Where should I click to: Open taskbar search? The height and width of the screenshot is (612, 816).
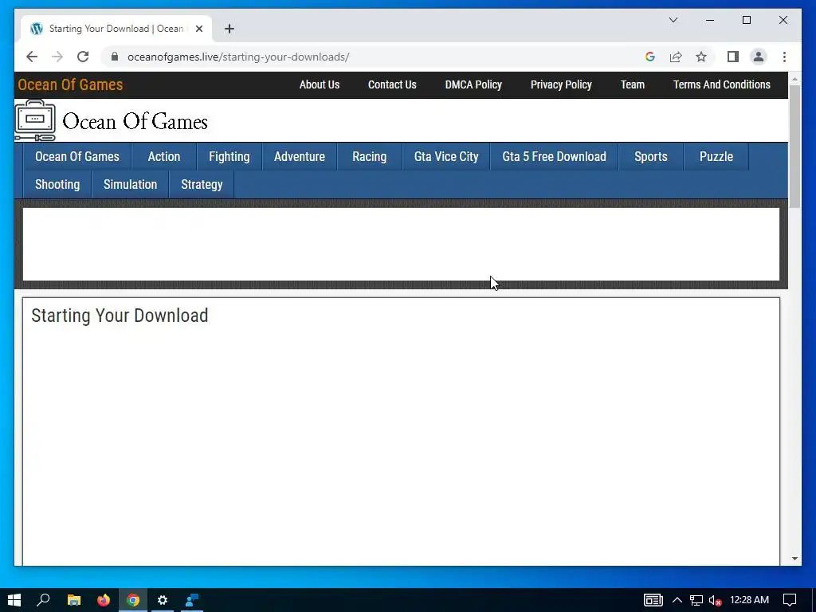(x=43, y=600)
